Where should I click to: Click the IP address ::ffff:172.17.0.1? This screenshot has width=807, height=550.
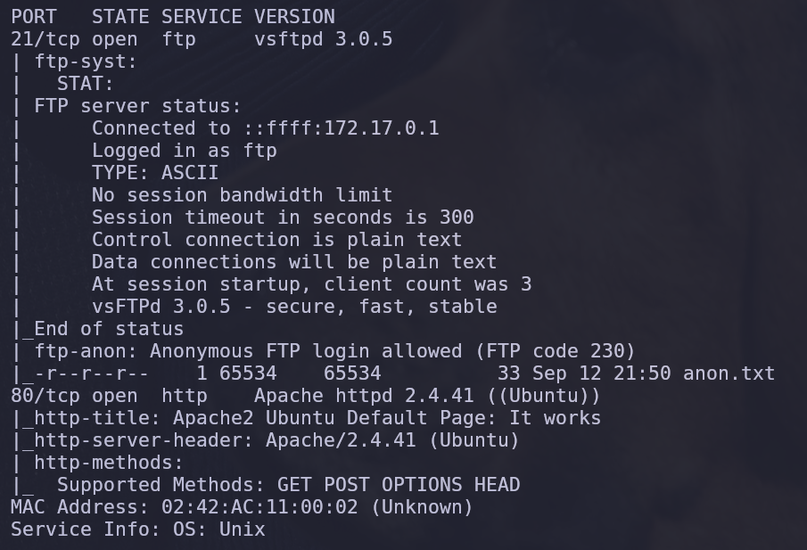[341, 128]
